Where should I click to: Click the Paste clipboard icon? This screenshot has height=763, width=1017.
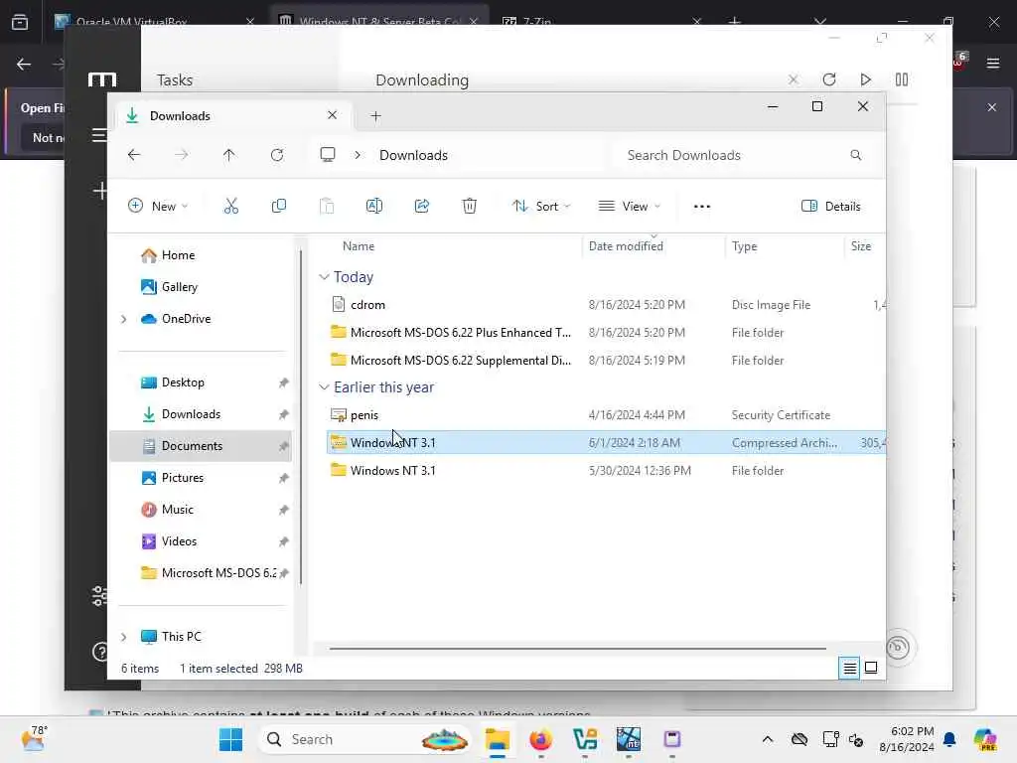point(327,207)
